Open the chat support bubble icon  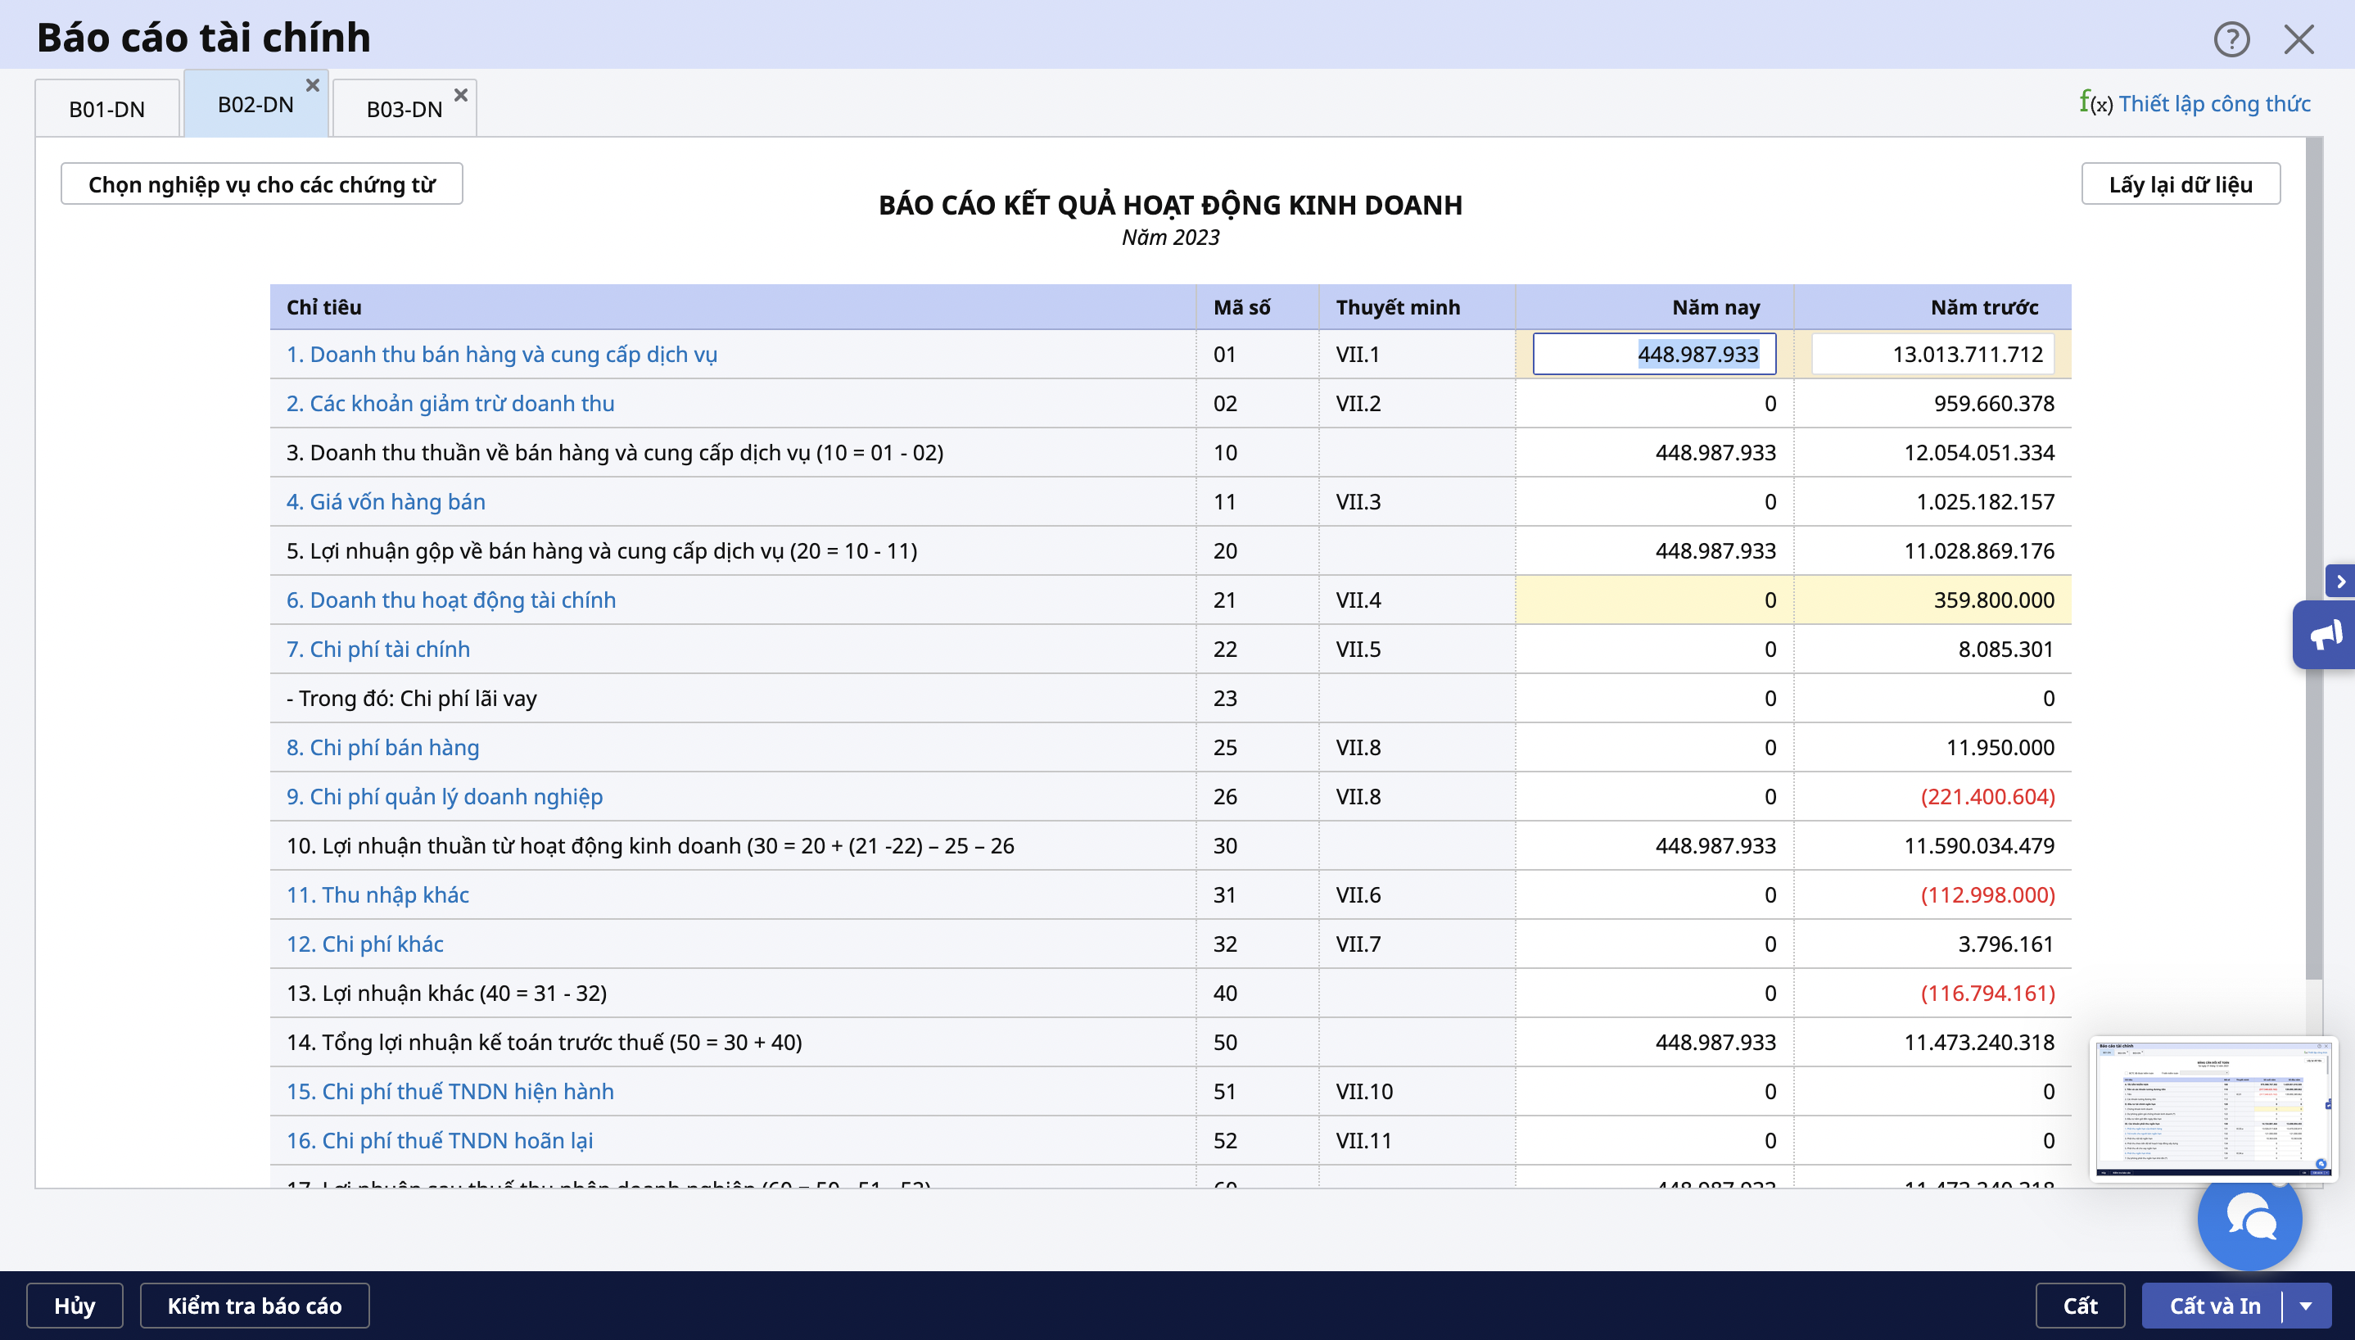[x=2249, y=1220]
